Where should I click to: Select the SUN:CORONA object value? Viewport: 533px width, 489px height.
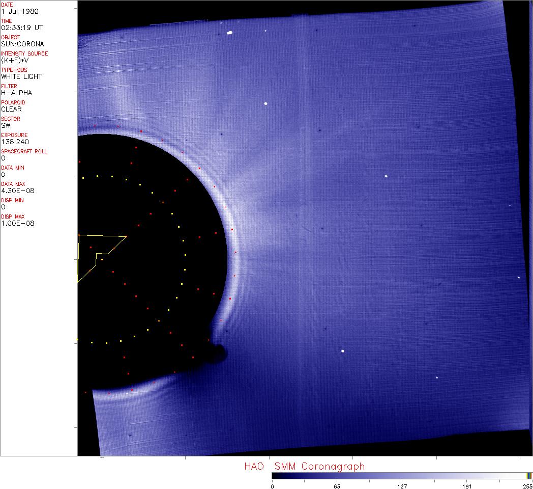click(22, 44)
